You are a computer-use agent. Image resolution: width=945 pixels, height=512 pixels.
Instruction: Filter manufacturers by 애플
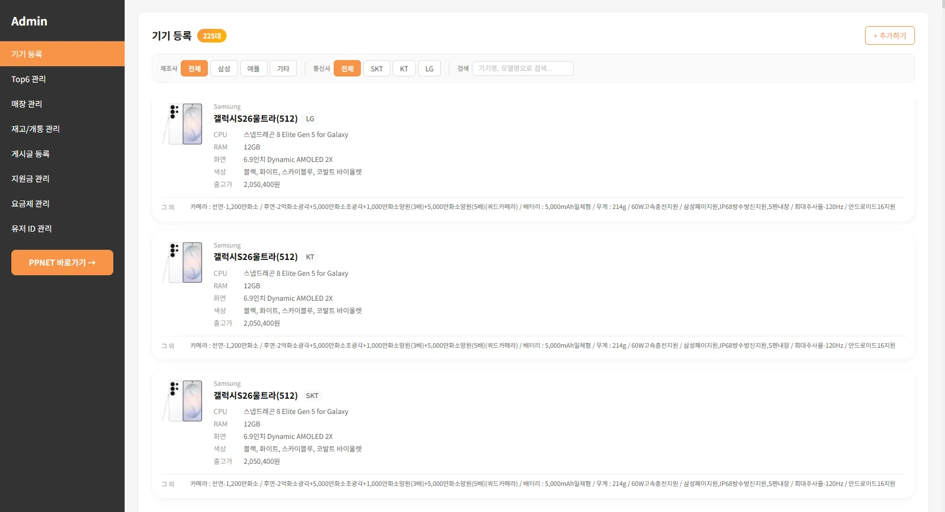coord(254,69)
